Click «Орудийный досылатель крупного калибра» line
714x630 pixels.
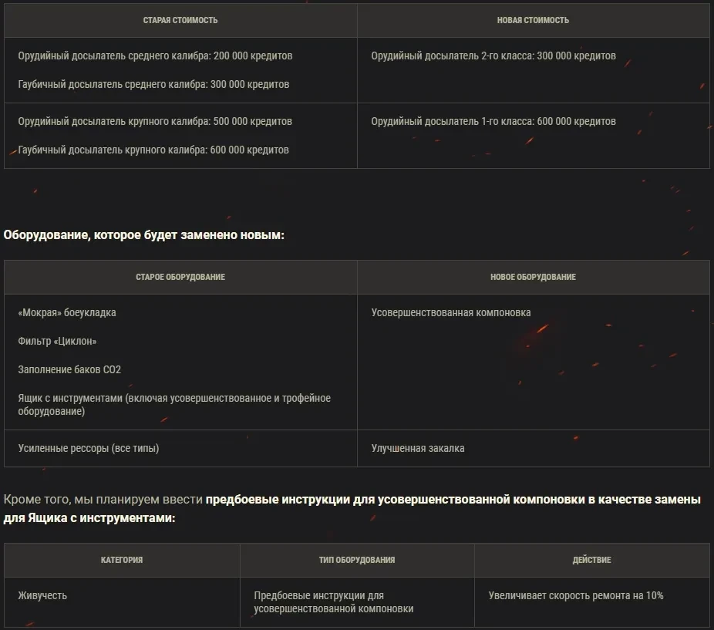(x=155, y=122)
